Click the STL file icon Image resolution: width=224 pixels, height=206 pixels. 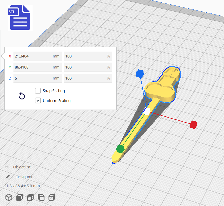click(20, 18)
